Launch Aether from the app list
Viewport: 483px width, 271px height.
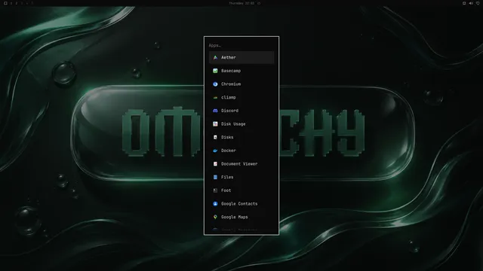(241, 57)
